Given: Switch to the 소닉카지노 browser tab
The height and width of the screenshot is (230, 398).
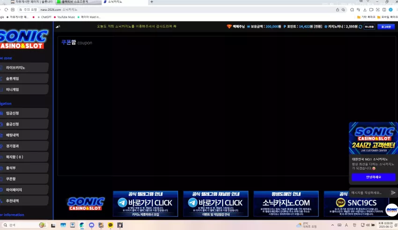Looking at the screenshot, I should tap(125, 2).
